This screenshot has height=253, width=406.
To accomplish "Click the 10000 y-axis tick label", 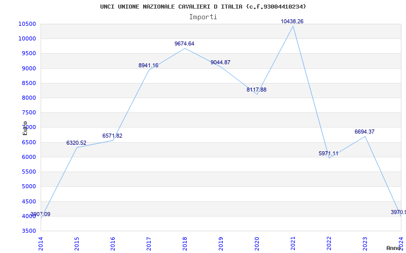I will coord(27,39).
